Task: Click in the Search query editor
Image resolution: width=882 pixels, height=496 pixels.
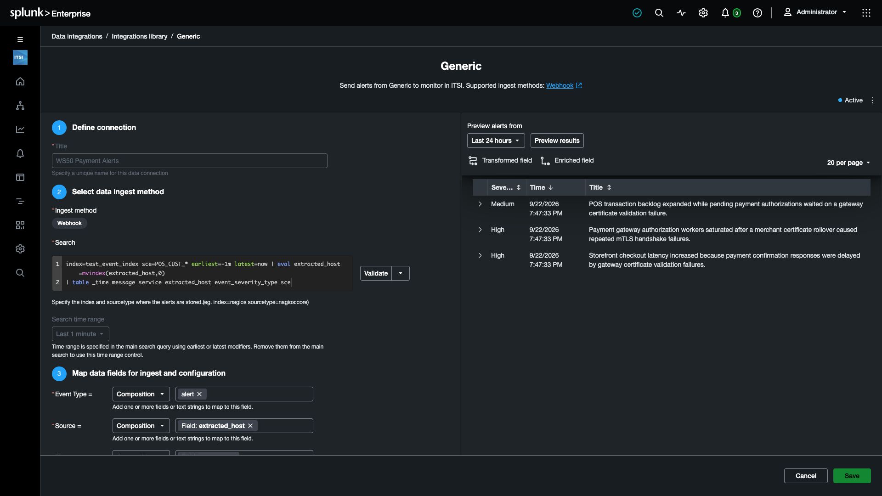Action: (202, 273)
